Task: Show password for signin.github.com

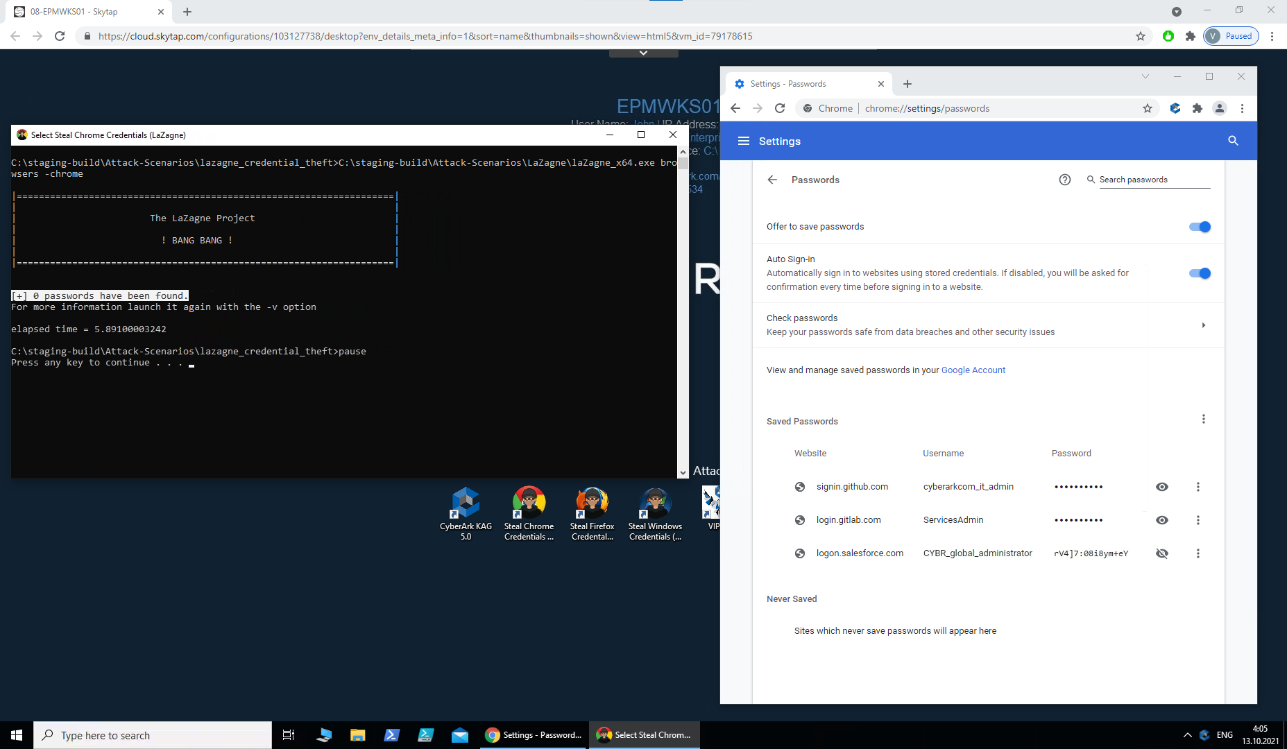Action: pos(1162,487)
